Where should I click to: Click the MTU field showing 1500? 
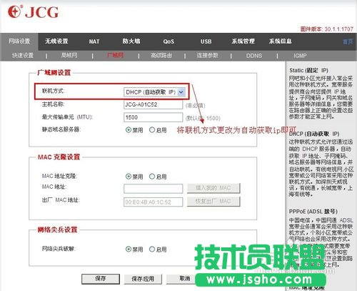pos(153,117)
